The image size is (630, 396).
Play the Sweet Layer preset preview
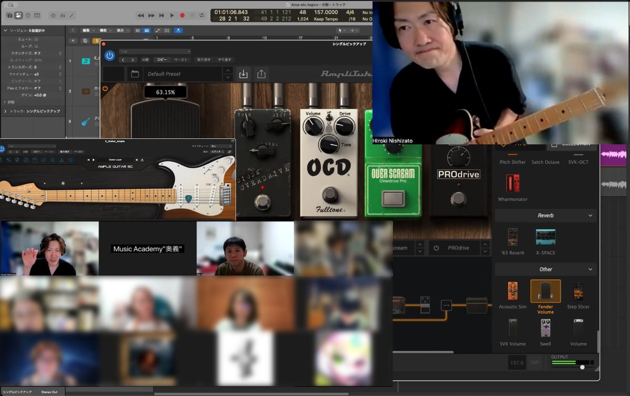93,159
